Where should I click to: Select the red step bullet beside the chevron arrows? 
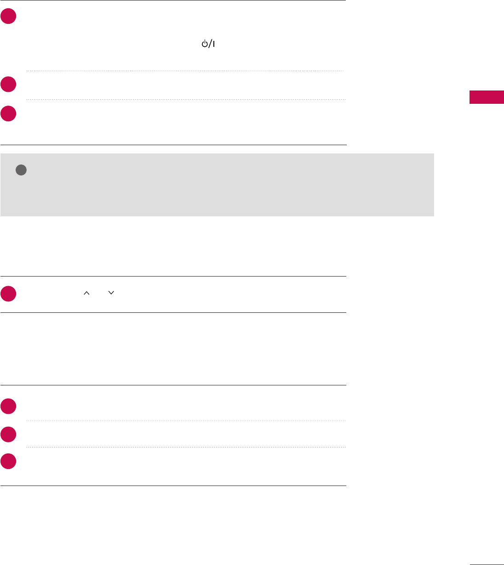coord(9,294)
